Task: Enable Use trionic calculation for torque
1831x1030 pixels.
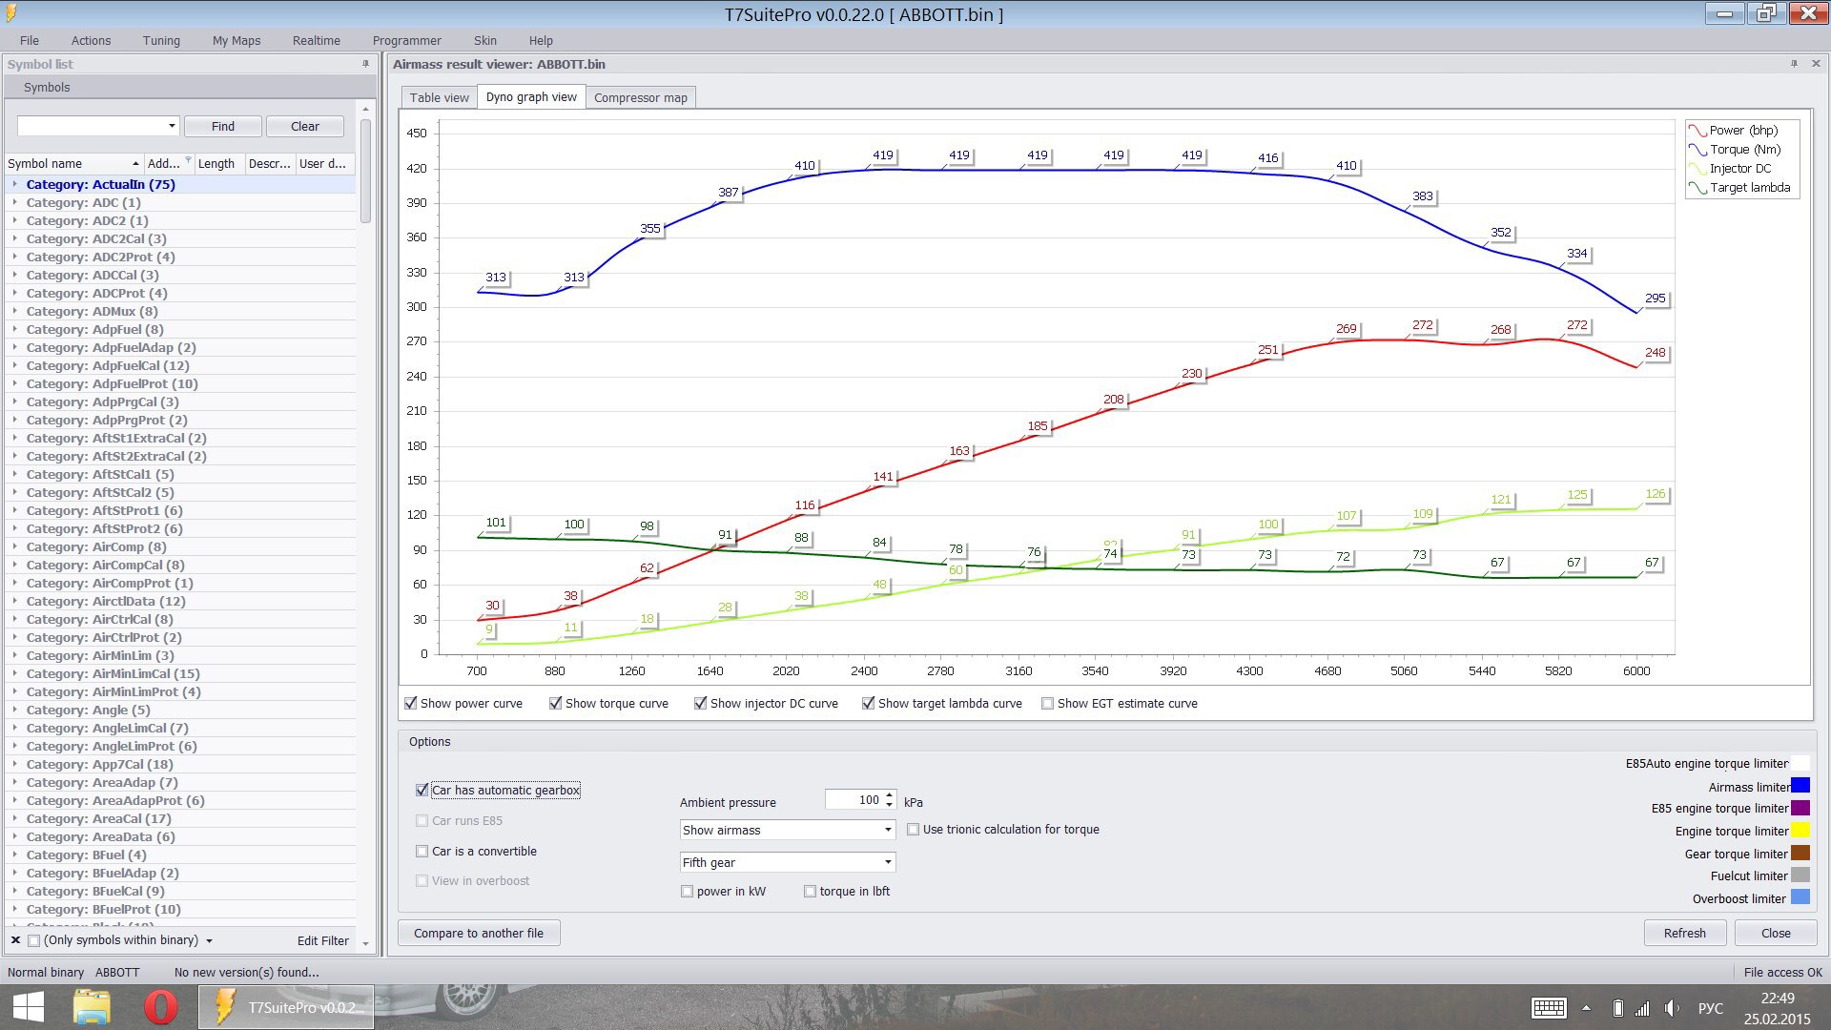Action: point(914,830)
